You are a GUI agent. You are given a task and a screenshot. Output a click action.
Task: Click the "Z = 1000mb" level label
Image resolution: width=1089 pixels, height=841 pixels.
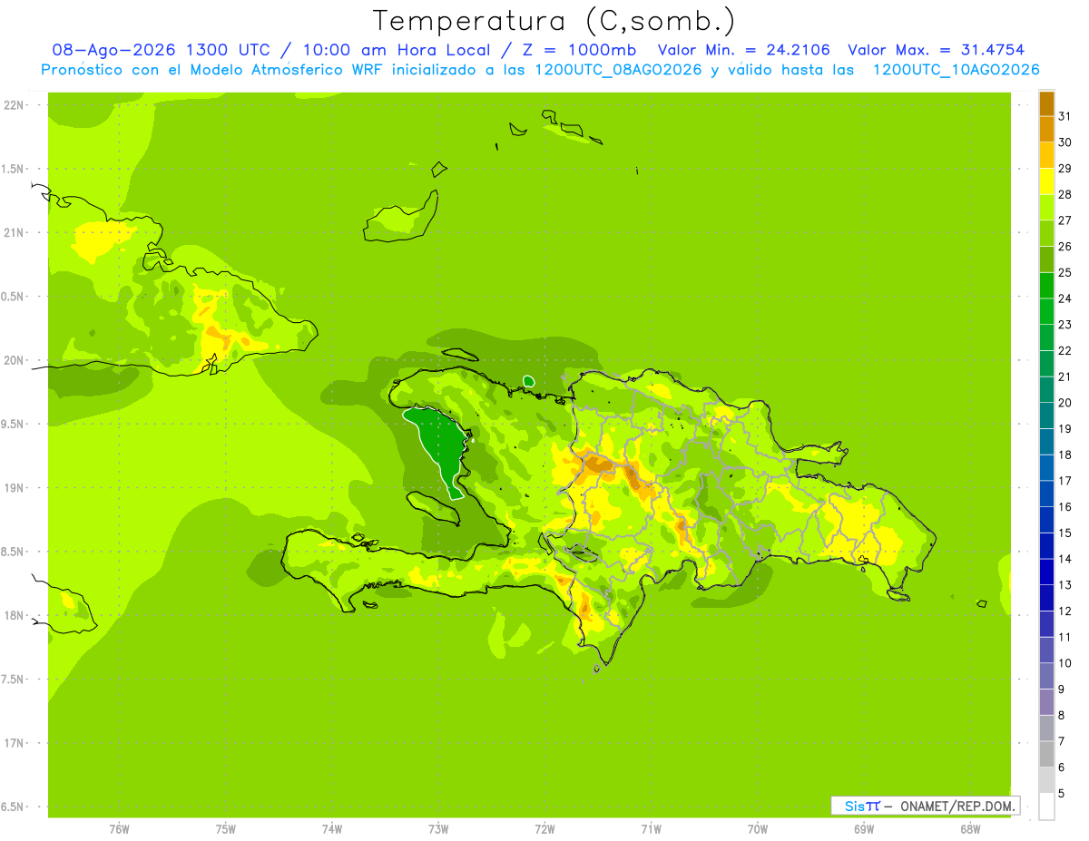(579, 50)
